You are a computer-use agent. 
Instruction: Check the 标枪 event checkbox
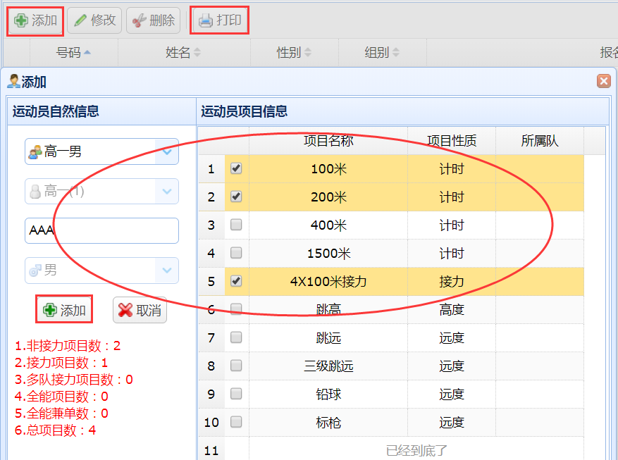(x=236, y=422)
